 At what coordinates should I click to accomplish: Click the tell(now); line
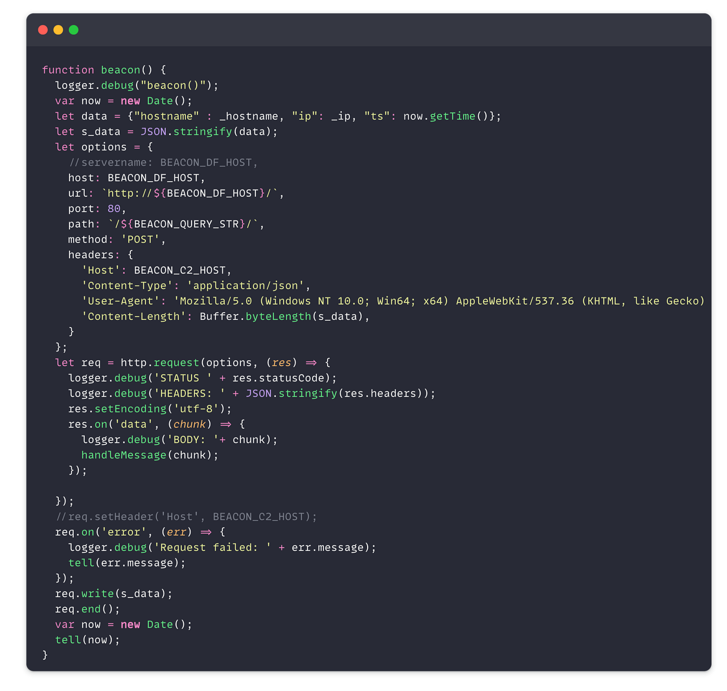click(87, 640)
